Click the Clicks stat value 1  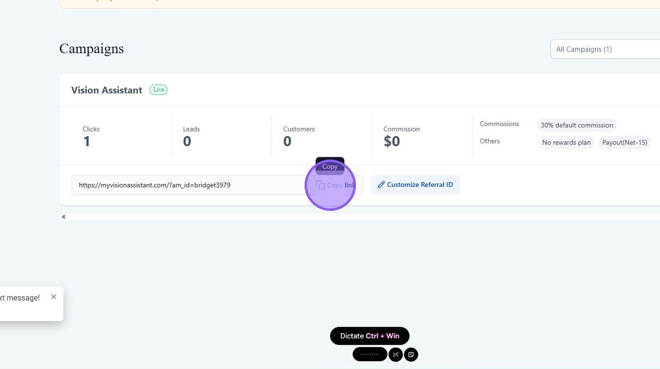click(x=87, y=141)
